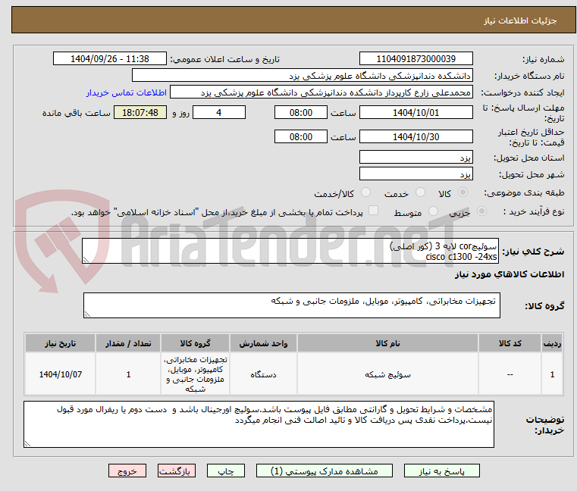Click the goods group text area
Screen dimensions: 577x491
[292, 305]
